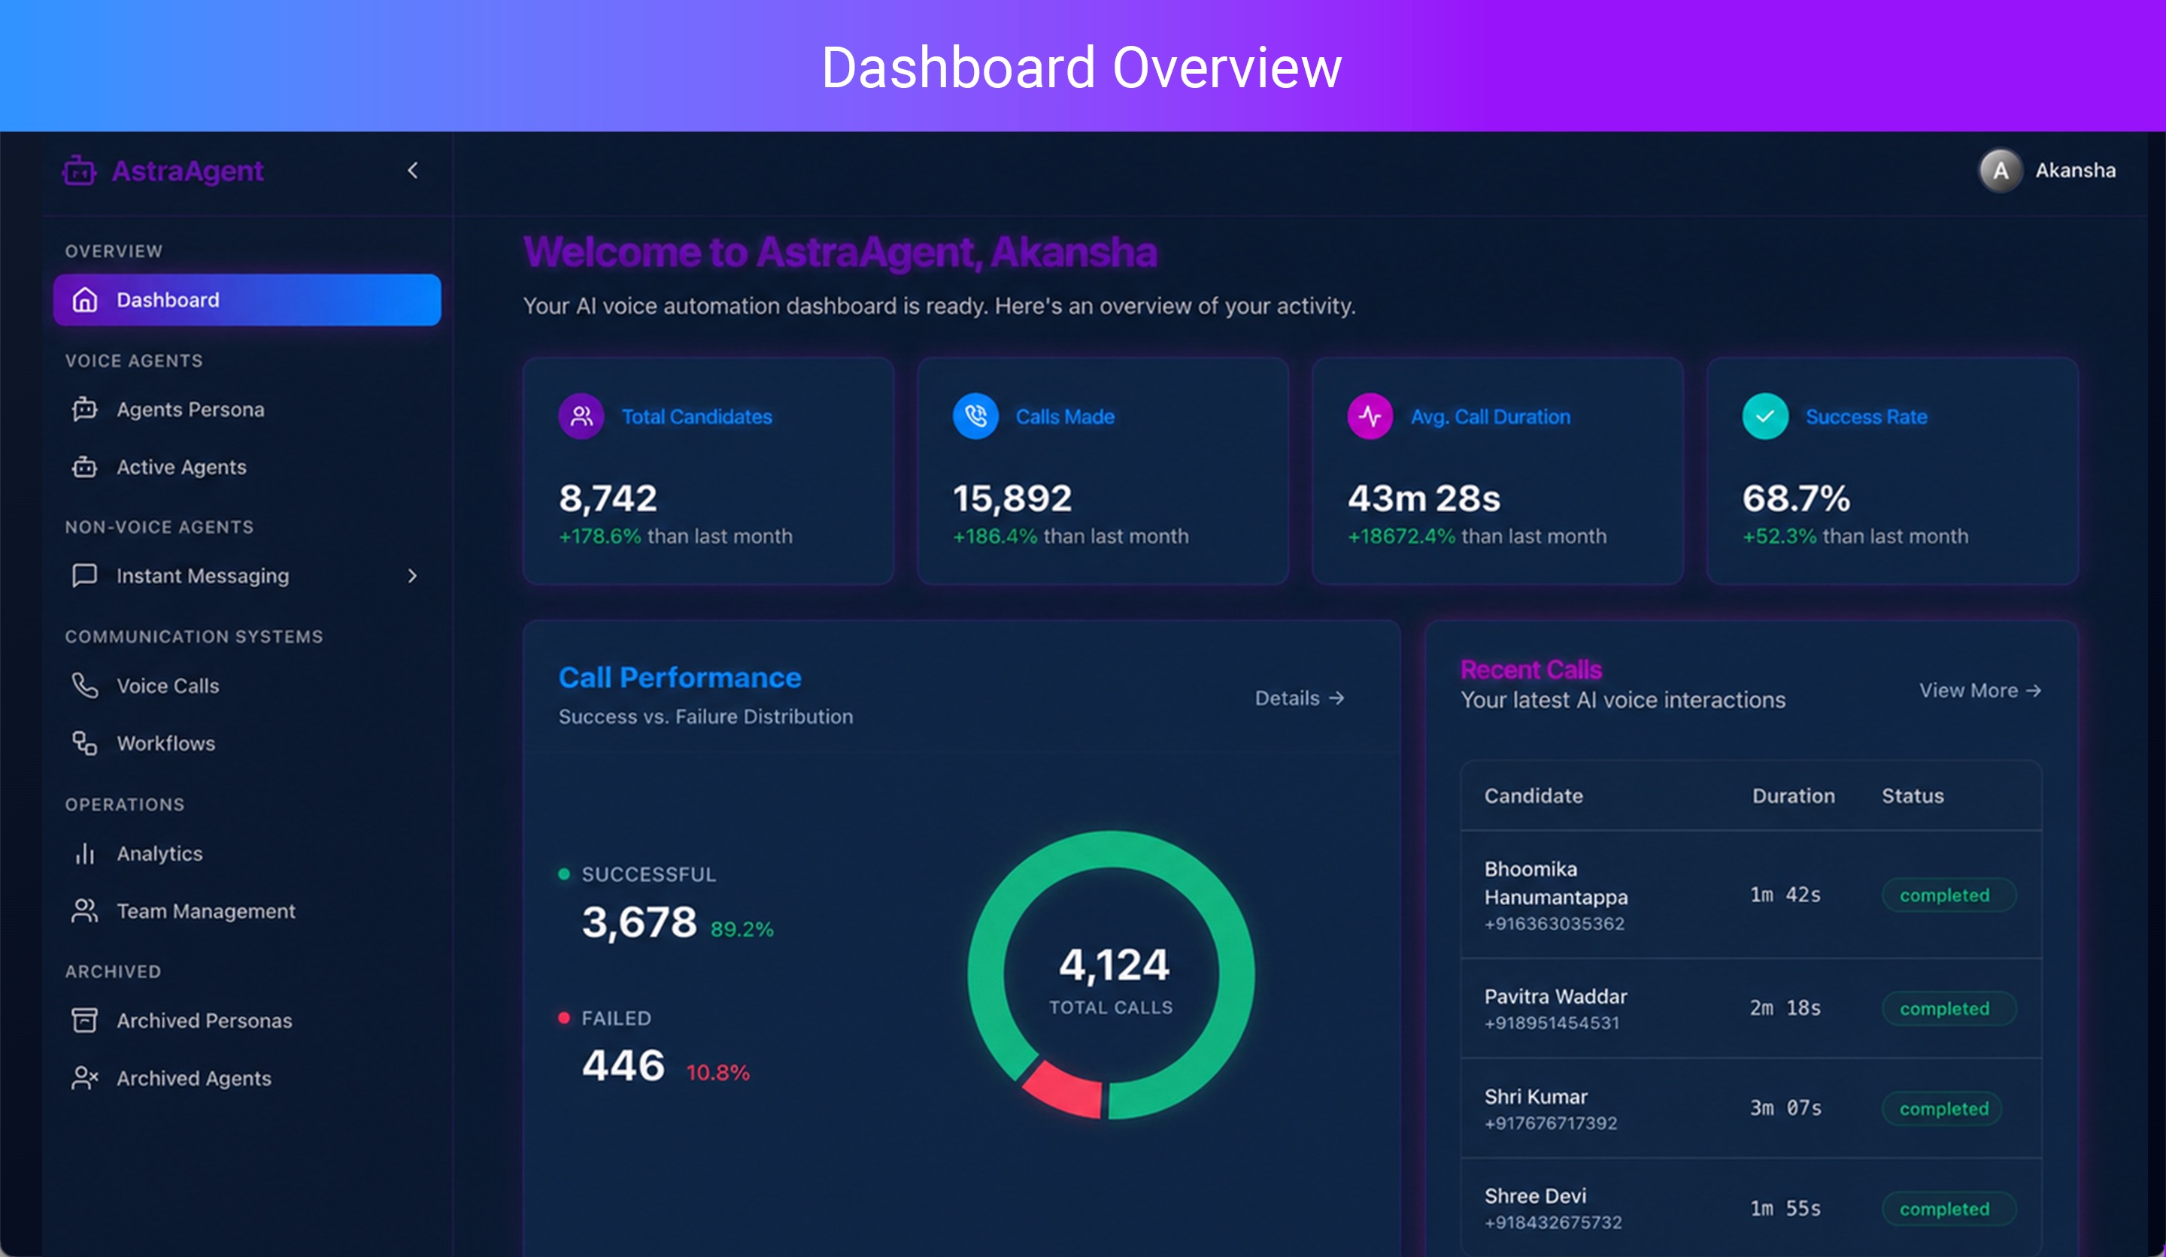Click the Candidate column header

(1533, 795)
